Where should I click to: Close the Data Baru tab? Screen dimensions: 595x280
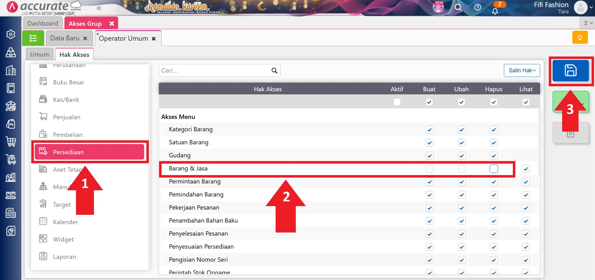click(x=85, y=38)
